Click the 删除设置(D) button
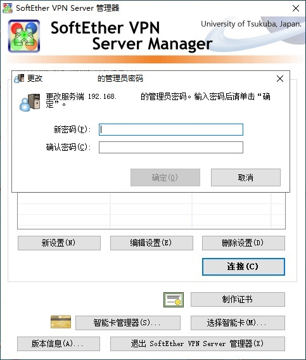Screen dimensions: 306x360 [243, 243]
